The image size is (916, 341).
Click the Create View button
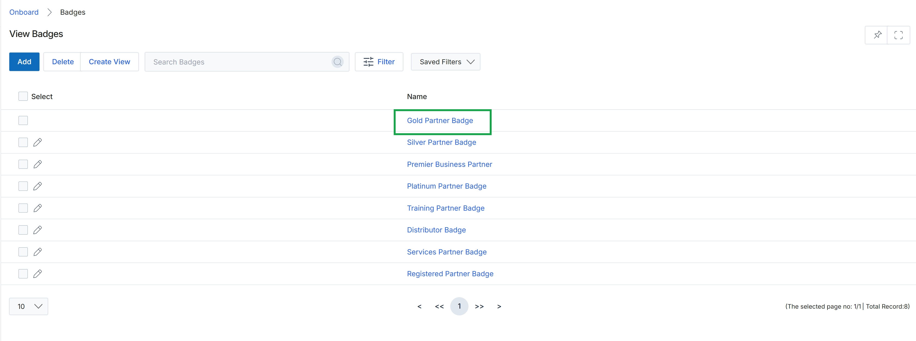[109, 62]
